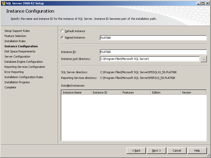Sort by the Edition column header
211x158 pixels.
tap(166, 92)
